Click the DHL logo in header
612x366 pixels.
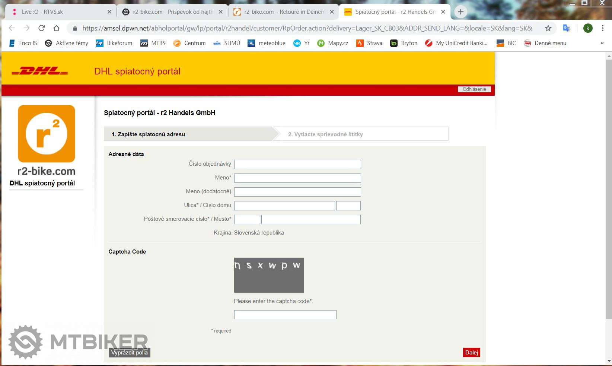[40, 71]
